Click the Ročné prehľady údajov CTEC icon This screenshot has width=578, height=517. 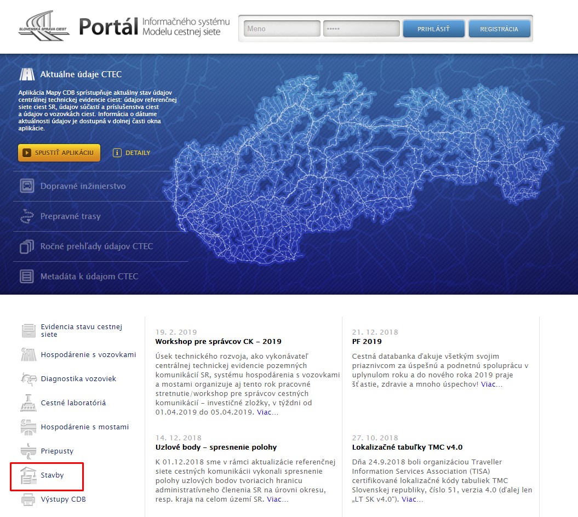pyautogui.click(x=26, y=246)
